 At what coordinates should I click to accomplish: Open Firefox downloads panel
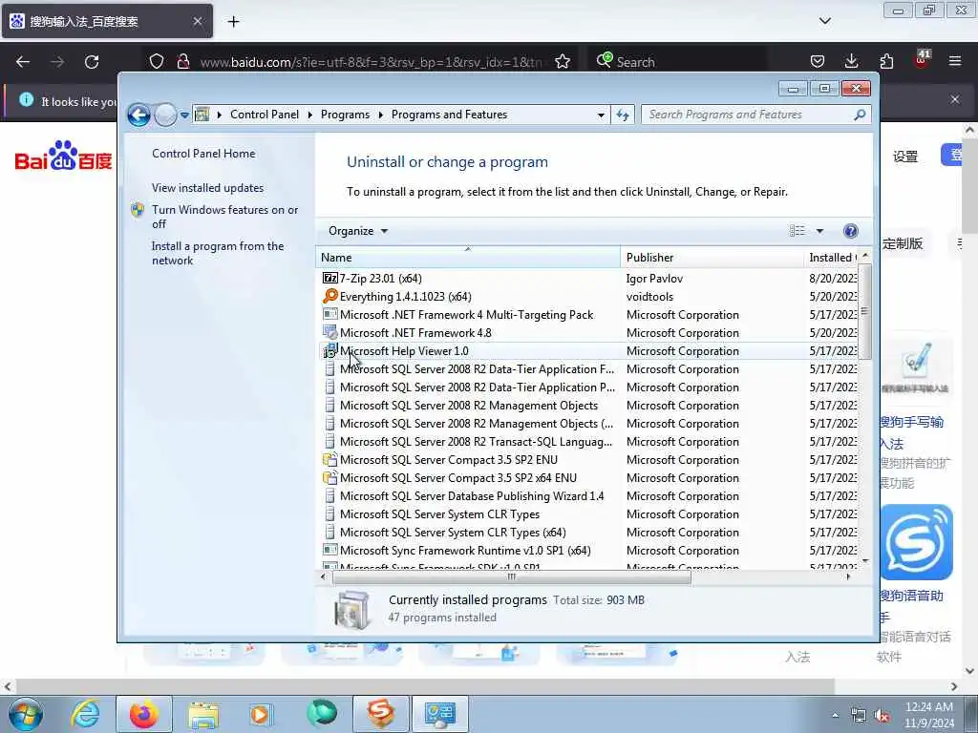point(851,61)
